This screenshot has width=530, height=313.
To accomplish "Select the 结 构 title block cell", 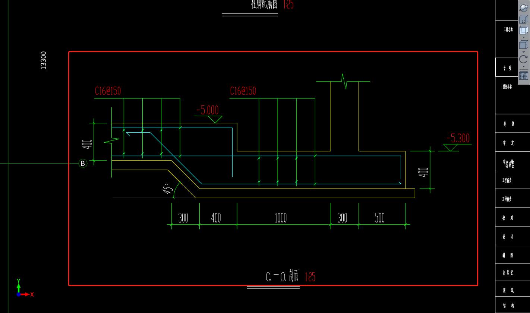I will (509, 306).
